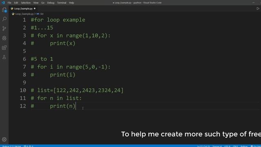Click the CRLF line ending indicator
Viewport: 261px width, 147px height.
pyautogui.click(x=235, y=146)
